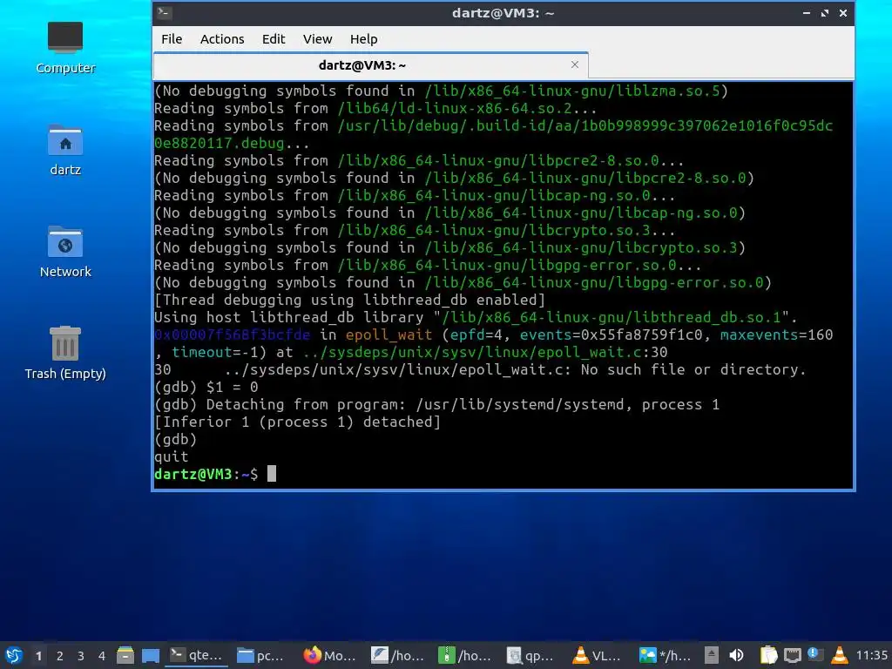The image size is (892, 669).
Task: Open the View menu
Action: pyautogui.click(x=317, y=39)
